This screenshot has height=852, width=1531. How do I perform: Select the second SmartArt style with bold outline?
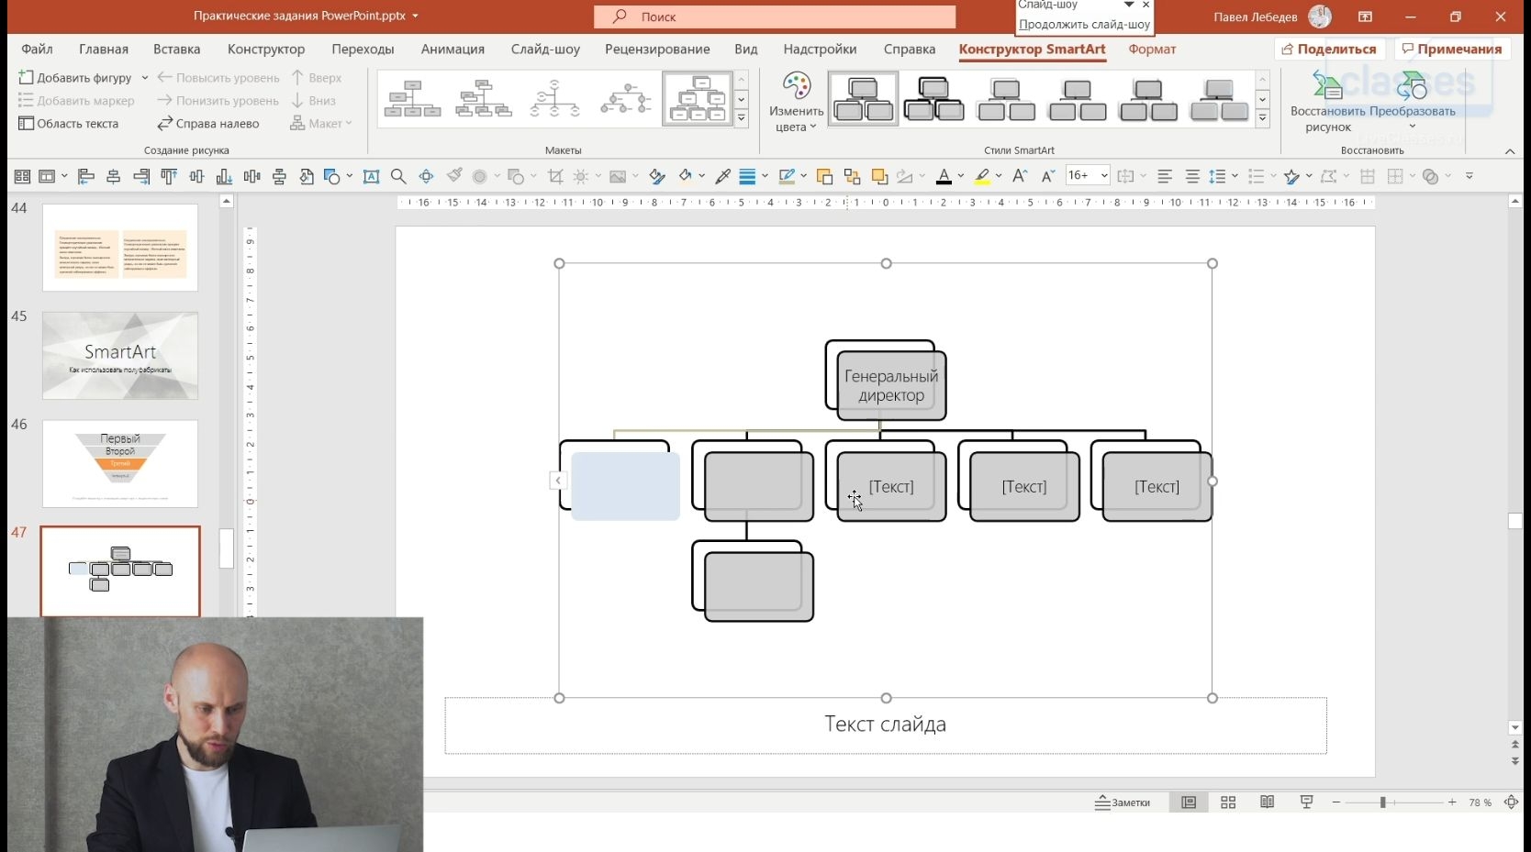coord(934,99)
